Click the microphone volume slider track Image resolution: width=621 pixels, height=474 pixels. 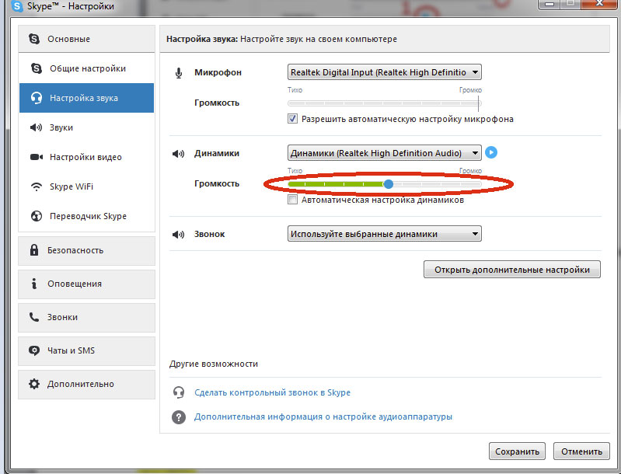[385, 103]
